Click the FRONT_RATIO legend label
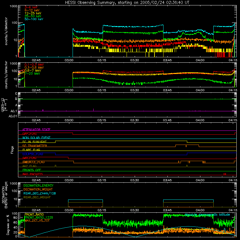 (34, 214)
